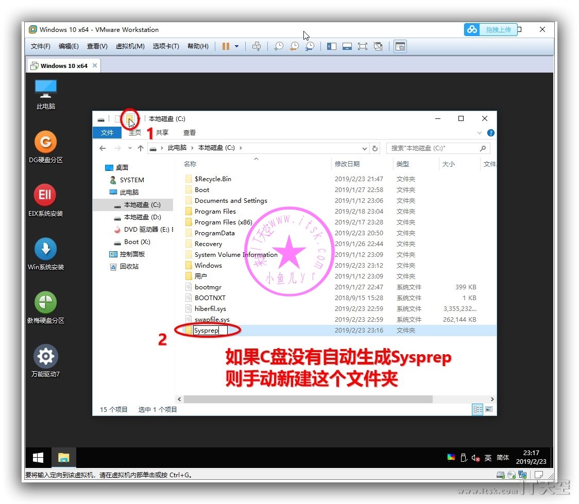Screen dimensions: 579x504
Task: Refresh the current Explorer folder
Action: pos(375,148)
